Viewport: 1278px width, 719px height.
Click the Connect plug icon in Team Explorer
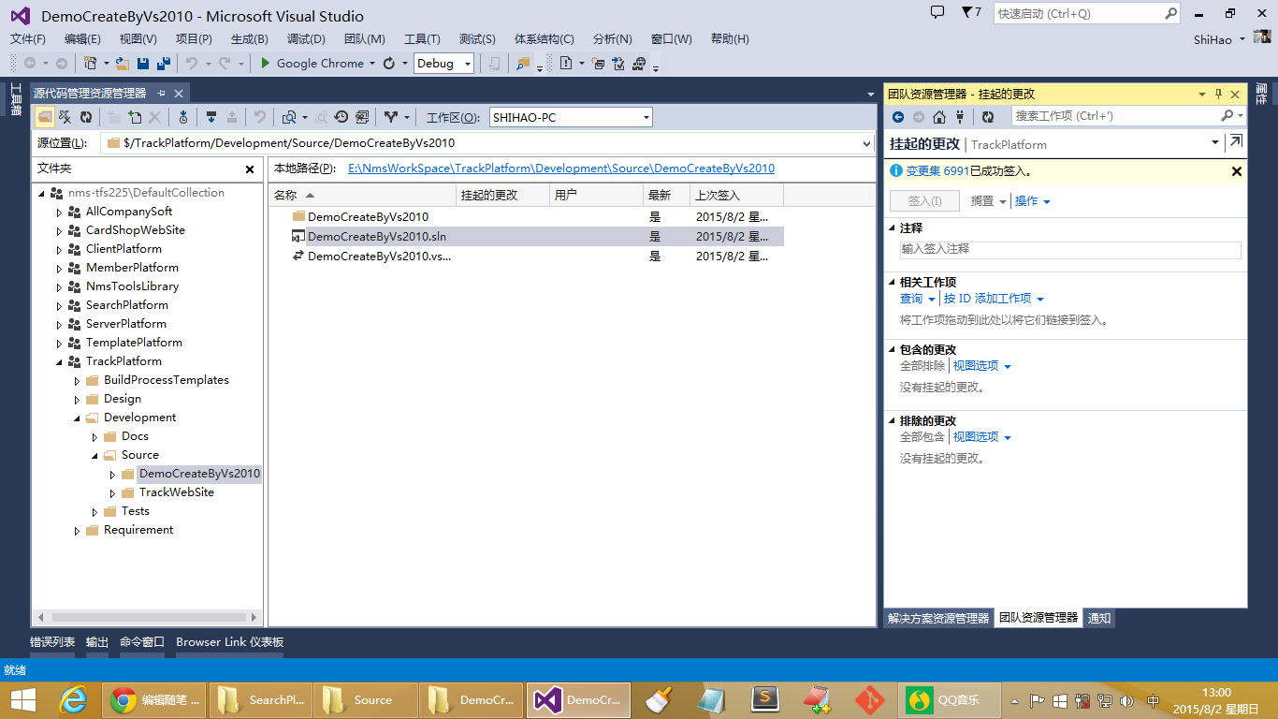tap(960, 117)
